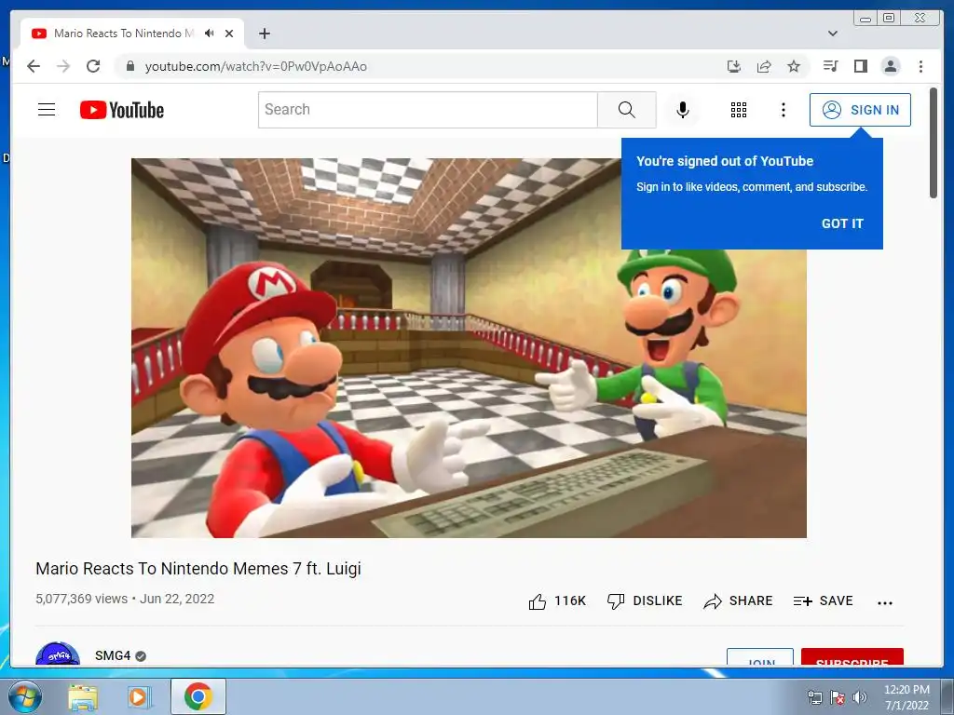Open more actions ellipsis below the video
The image size is (954, 715).
[885, 602]
